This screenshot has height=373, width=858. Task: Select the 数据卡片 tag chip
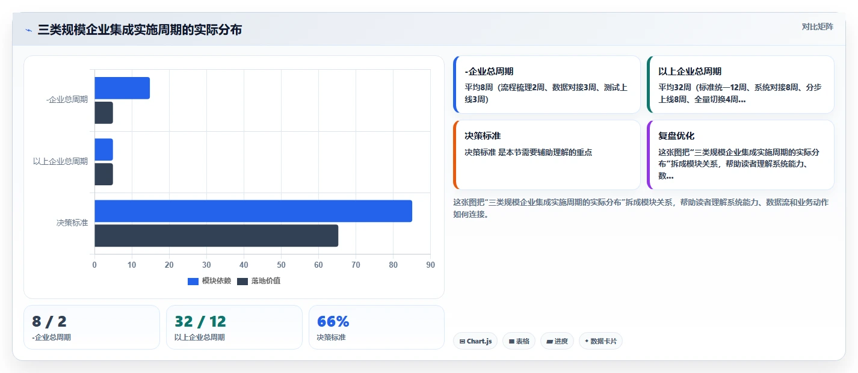point(600,341)
